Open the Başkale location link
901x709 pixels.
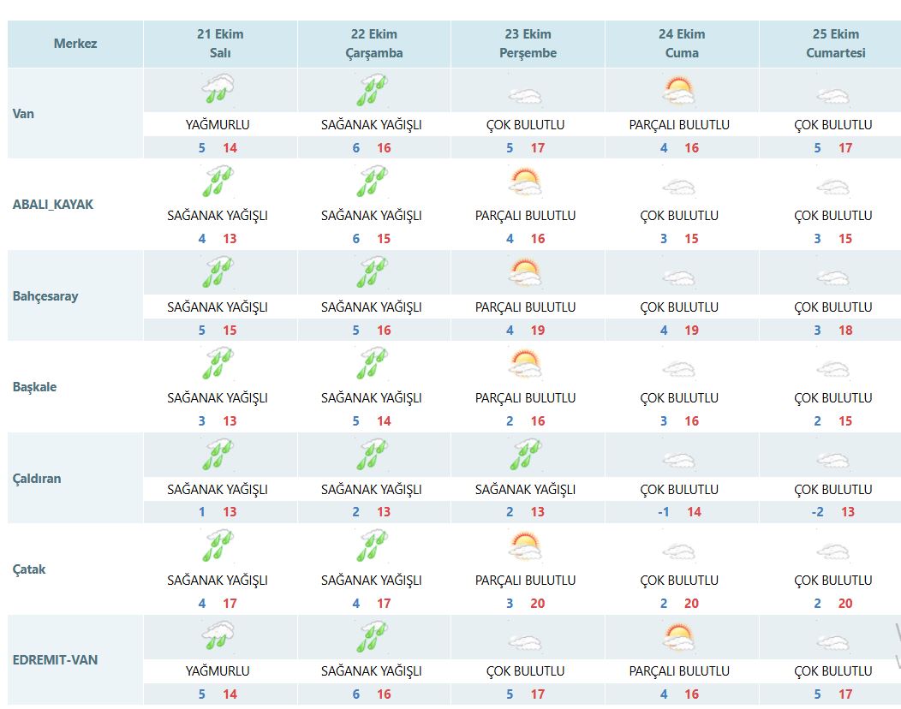(35, 387)
